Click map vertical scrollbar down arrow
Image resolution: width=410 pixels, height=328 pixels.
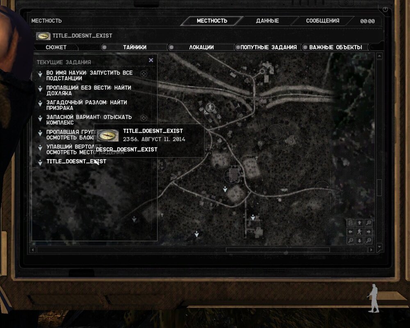click(x=379, y=247)
